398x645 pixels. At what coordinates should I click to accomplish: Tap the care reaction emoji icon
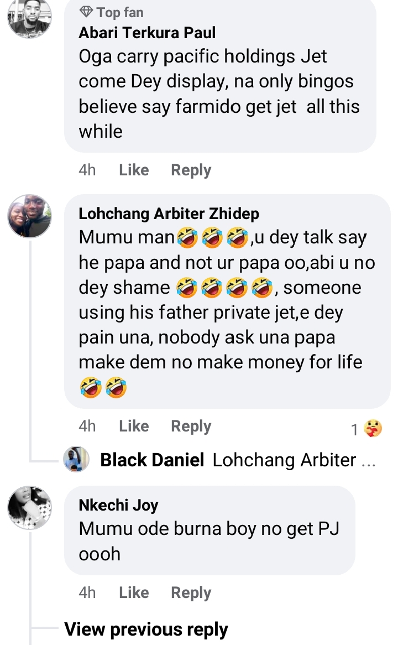pos(373,428)
